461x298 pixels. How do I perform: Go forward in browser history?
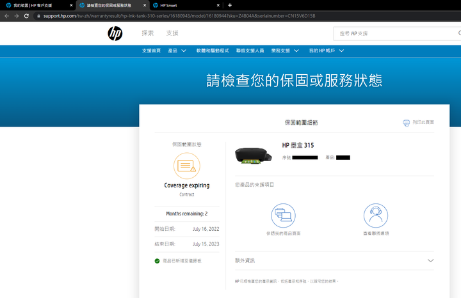coord(17,16)
